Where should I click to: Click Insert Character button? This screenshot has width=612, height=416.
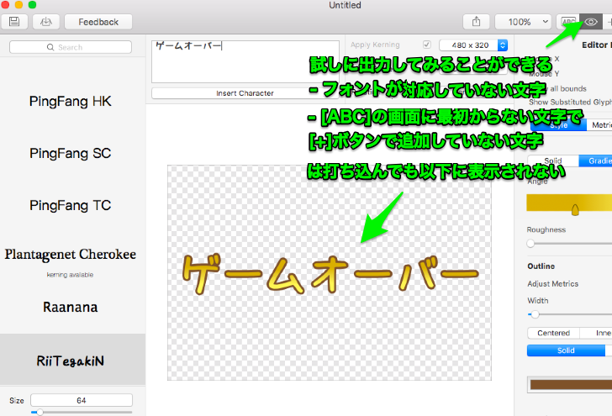click(x=245, y=93)
